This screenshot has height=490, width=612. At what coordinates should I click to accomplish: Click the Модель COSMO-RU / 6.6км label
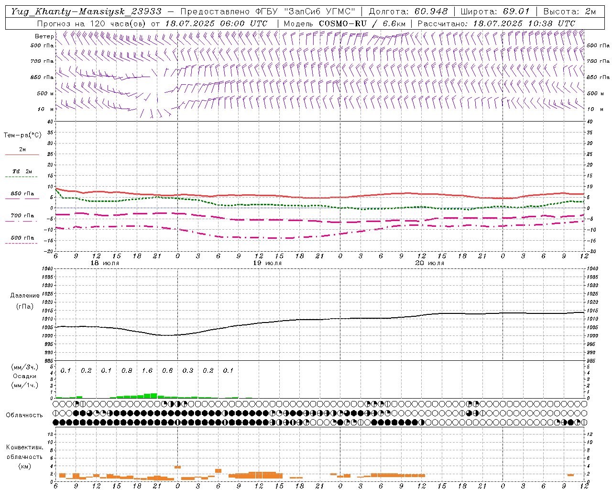click(x=345, y=23)
